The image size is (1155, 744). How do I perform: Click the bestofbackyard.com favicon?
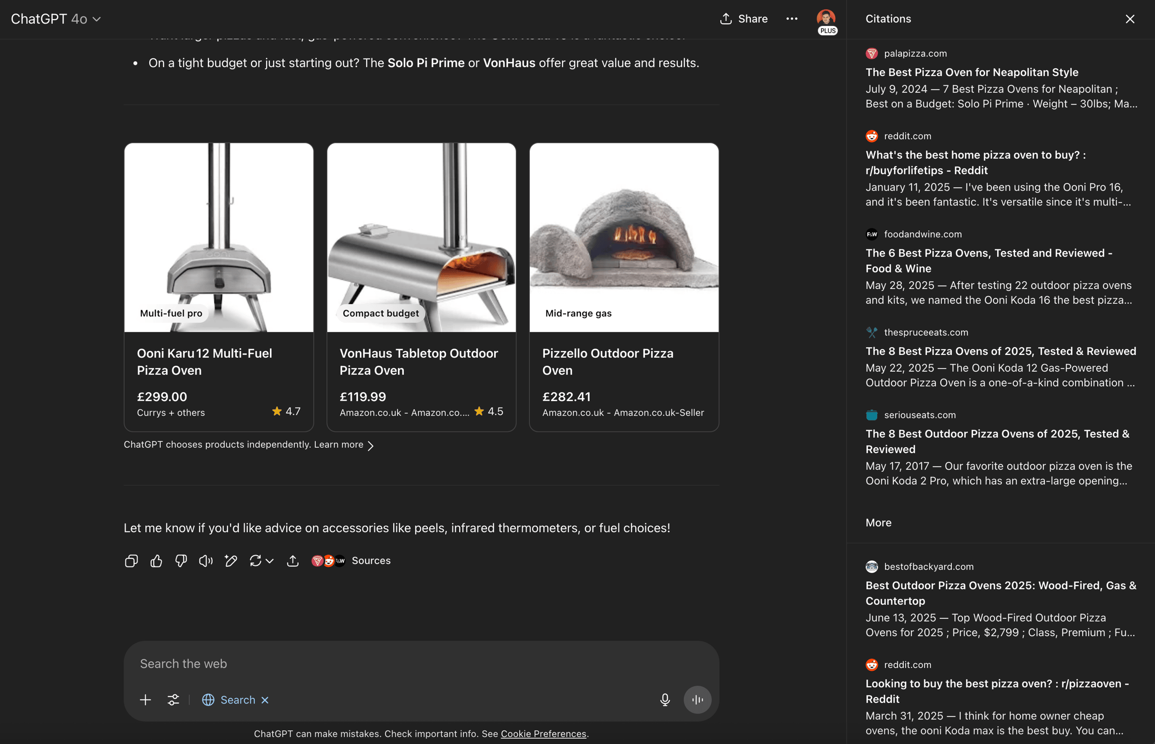(x=872, y=567)
